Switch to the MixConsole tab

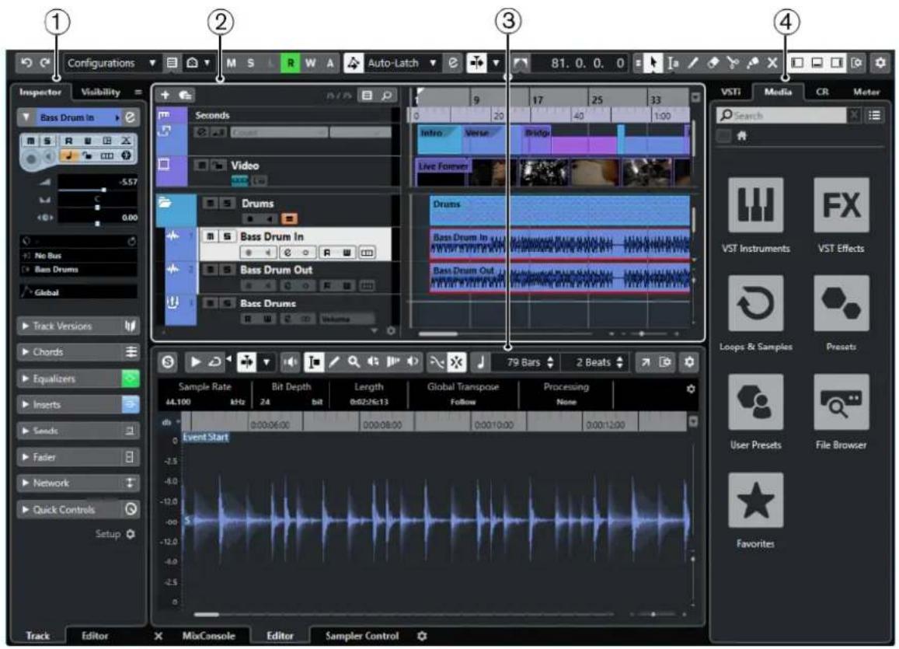pos(209,635)
